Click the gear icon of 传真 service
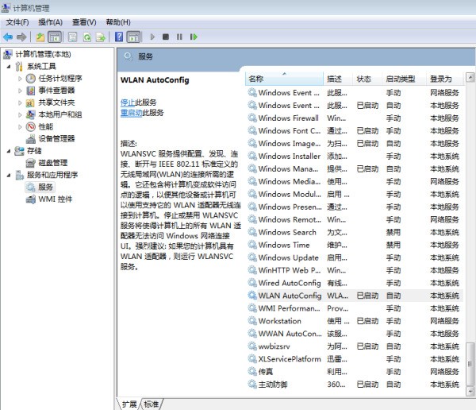This screenshot has width=476, height=410. coord(252,371)
